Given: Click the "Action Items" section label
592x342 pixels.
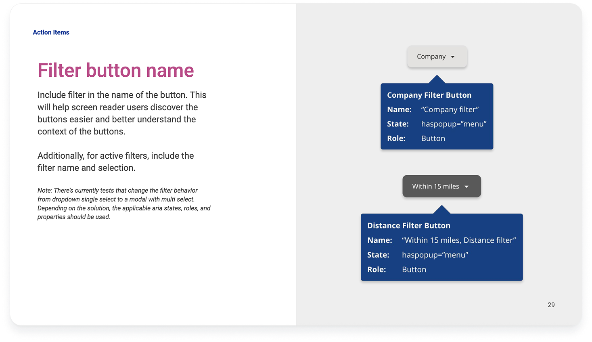Looking at the screenshot, I should 51,32.
